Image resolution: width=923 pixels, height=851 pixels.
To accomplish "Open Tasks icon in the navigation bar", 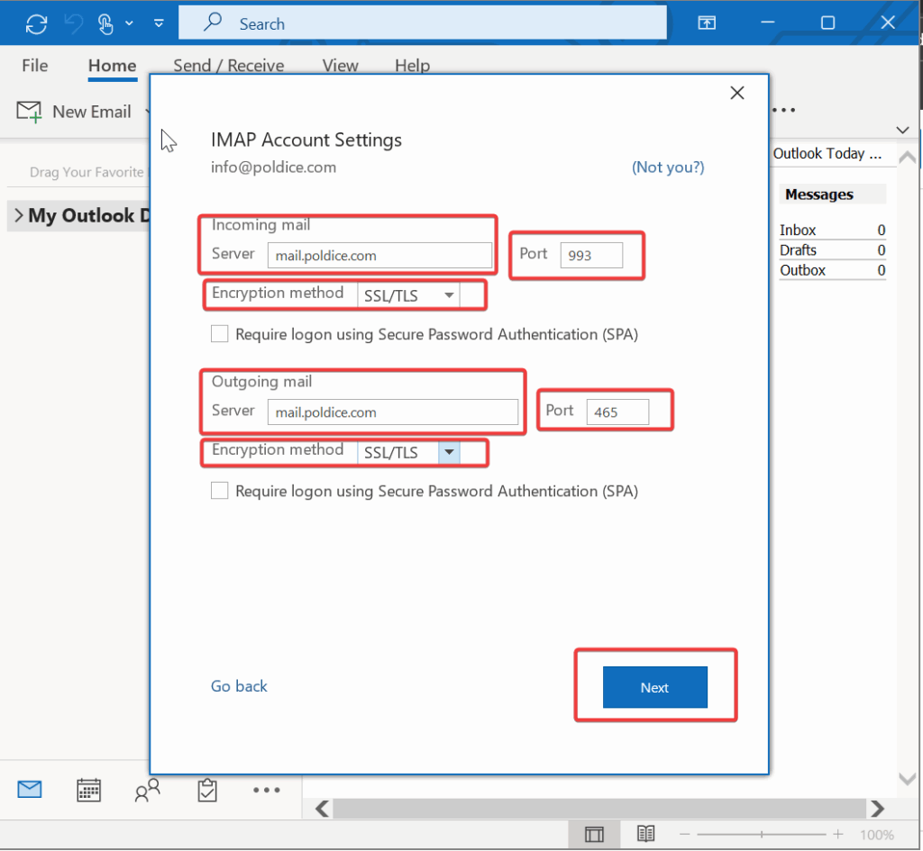I will pyautogui.click(x=207, y=790).
